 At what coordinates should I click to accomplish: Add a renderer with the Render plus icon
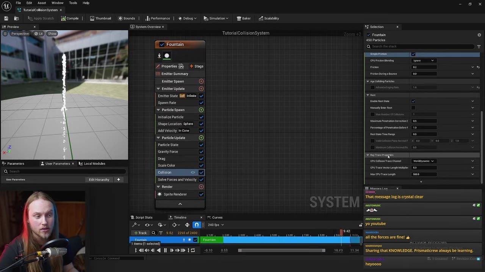pos(201,187)
